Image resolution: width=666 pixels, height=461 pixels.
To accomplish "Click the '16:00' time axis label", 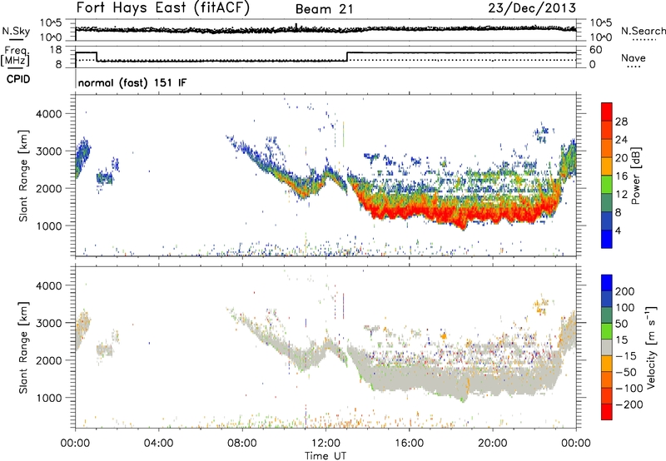I will coord(409,444).
